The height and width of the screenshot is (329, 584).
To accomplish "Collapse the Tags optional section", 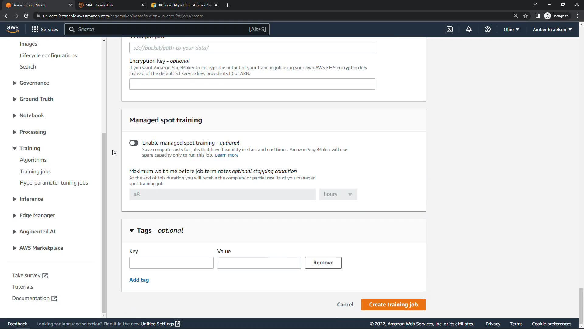I will click(x=132, y=231).
